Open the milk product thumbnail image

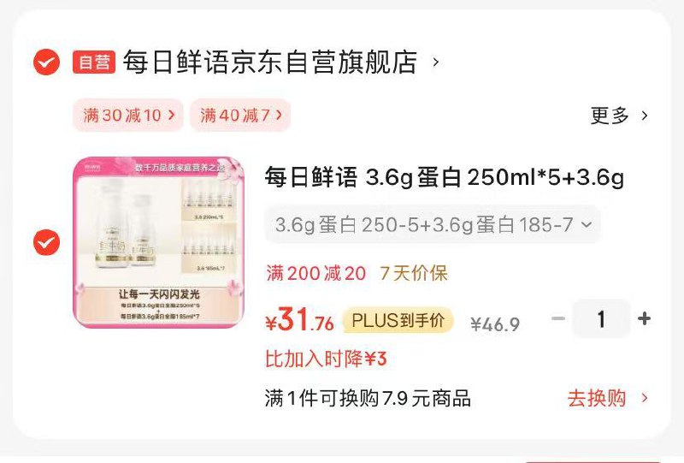tap(158, 242)
